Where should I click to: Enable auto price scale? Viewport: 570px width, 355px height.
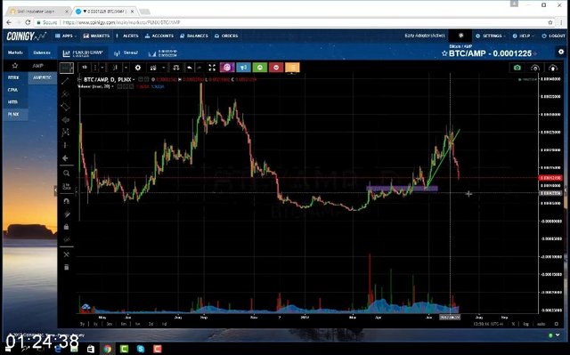(541, 324)
